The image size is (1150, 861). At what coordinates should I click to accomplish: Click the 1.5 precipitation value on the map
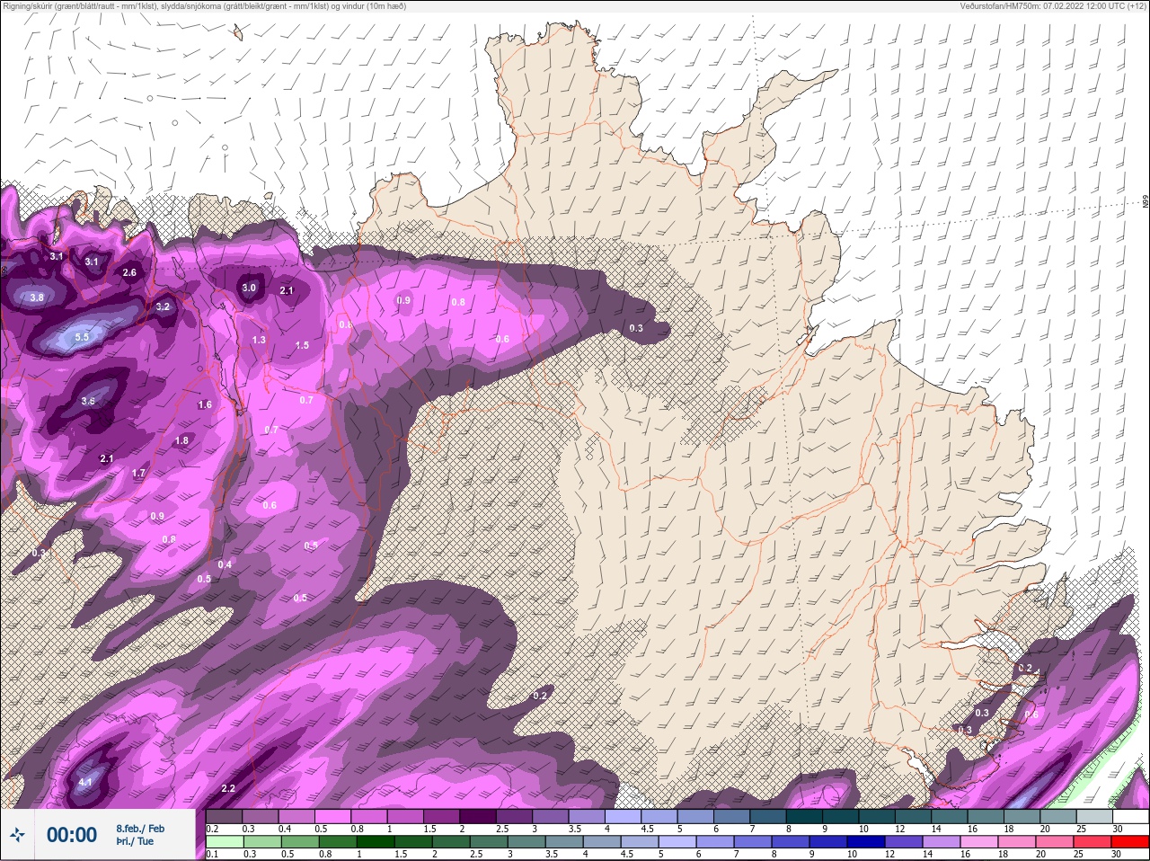pos(302,345)
